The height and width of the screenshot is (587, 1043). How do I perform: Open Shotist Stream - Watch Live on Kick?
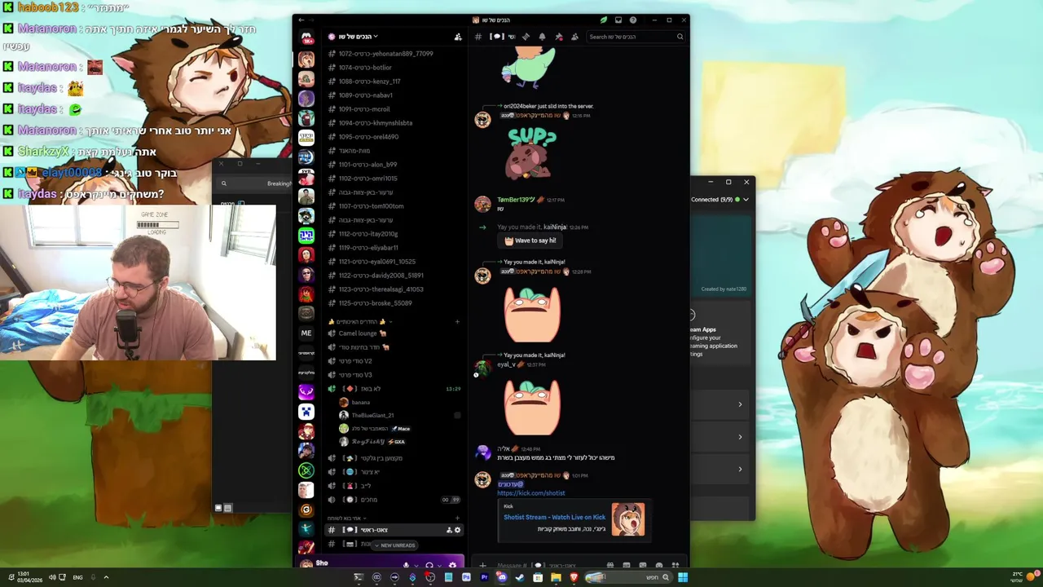pyautogui.click(x=554, y=517)
